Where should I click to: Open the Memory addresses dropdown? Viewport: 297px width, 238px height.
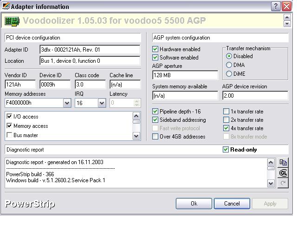(67, 103)
